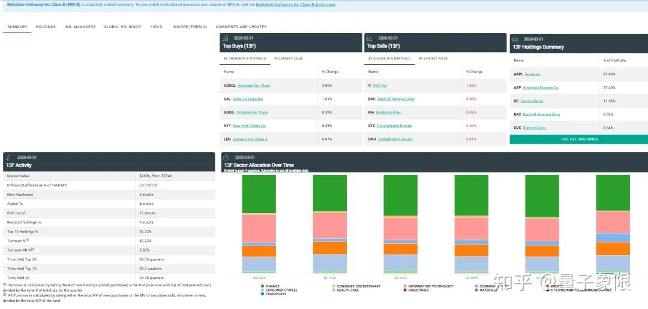Viewport: 648px width, 309px height.
Task: Click the green Finance segment of Q4 2024 bar
Action: pos(259,194)
